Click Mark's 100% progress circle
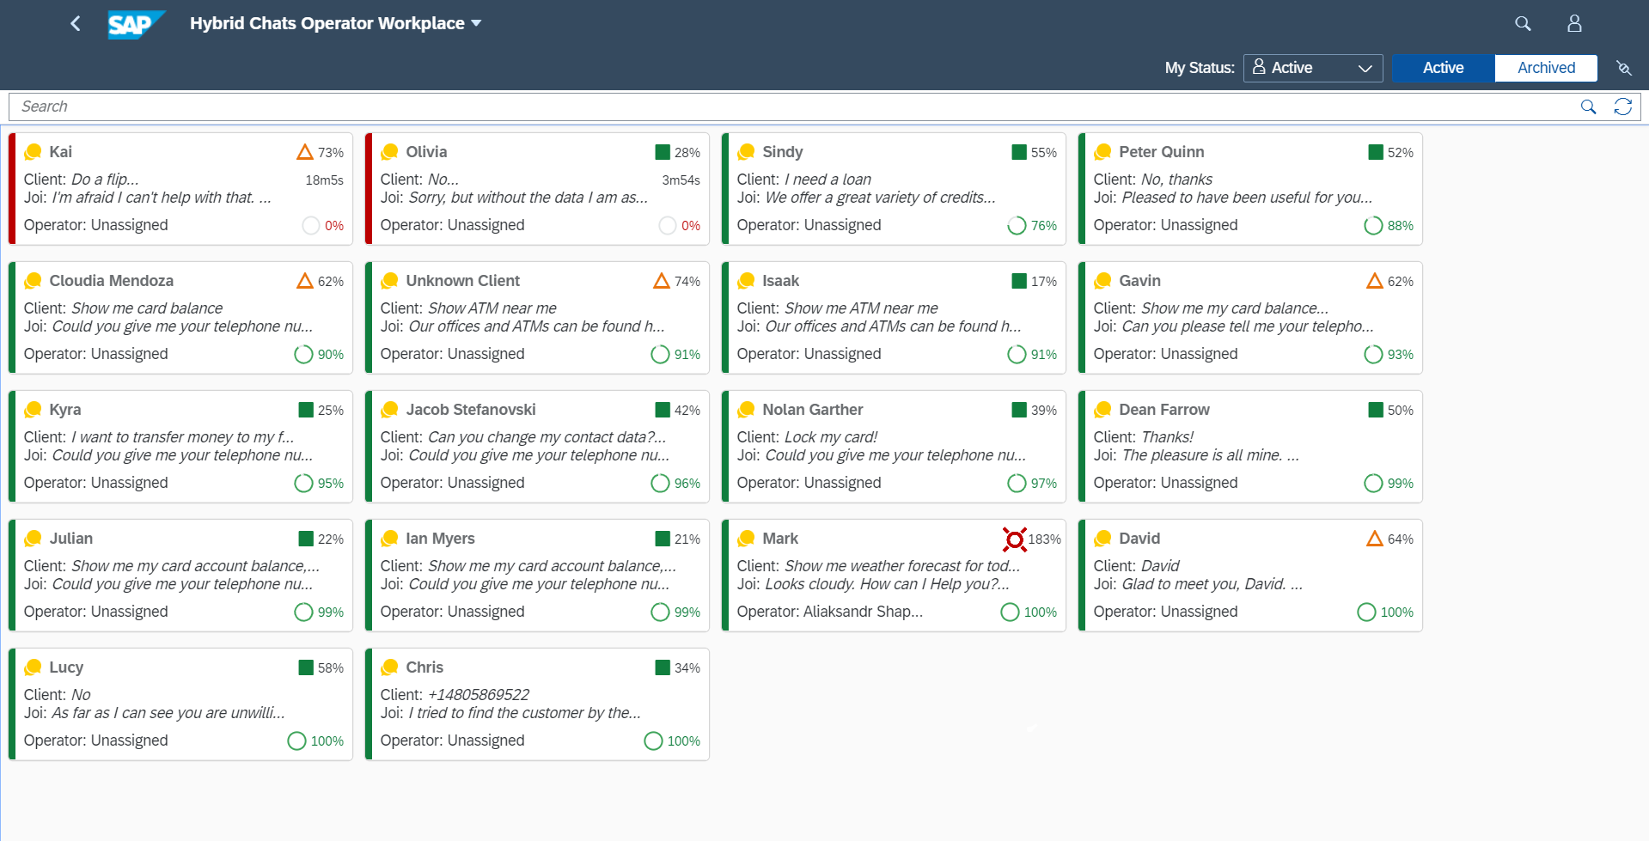This screenshot has height=841, width=1649. 1010,612
